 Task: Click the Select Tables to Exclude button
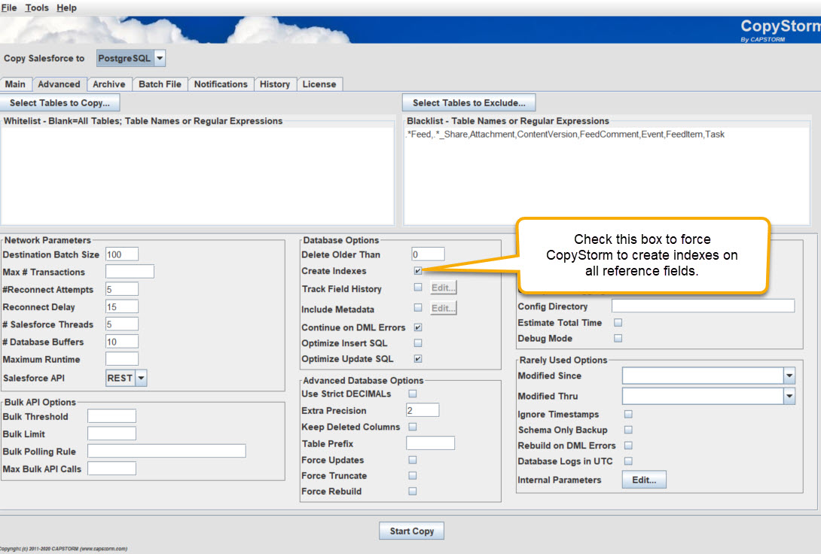click(468, 102)
